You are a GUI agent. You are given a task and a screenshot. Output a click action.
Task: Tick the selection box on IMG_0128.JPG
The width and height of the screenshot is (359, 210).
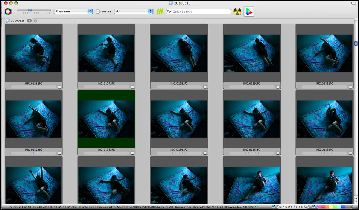205,87
